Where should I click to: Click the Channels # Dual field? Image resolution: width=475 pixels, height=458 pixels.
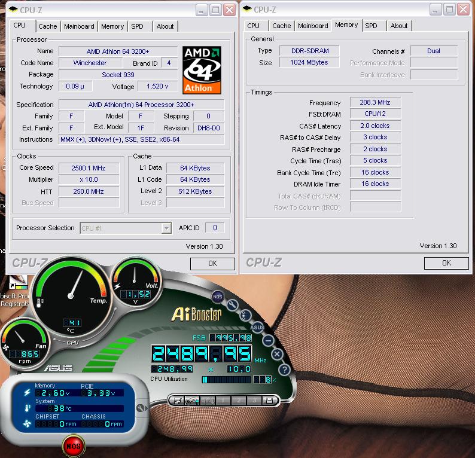coord(434,51)
